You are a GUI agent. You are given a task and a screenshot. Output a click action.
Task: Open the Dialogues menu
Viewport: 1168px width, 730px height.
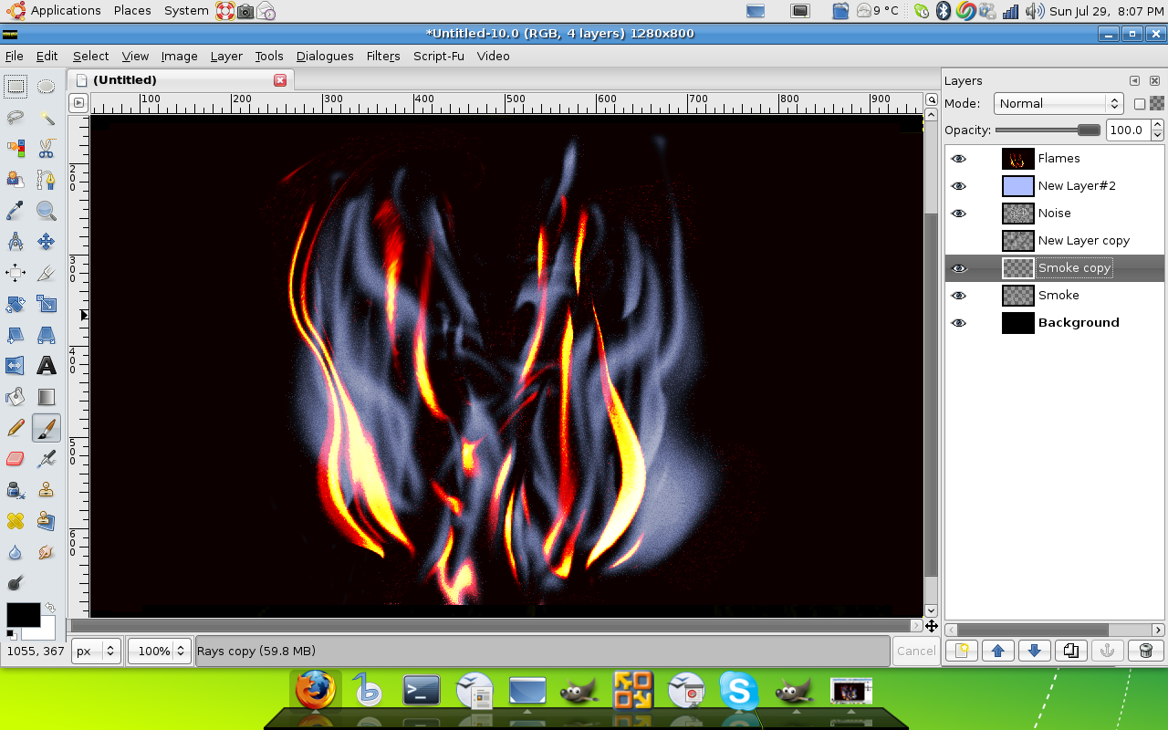point(325,56)
